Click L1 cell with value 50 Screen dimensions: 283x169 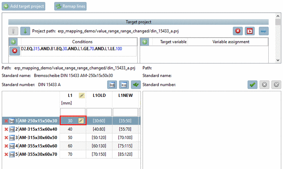pyautogui.click(x=73, y=138)
